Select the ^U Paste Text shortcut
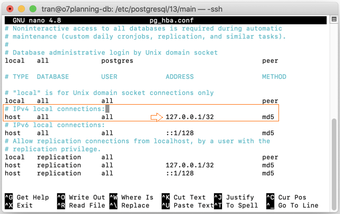 (x=188, y=205)
